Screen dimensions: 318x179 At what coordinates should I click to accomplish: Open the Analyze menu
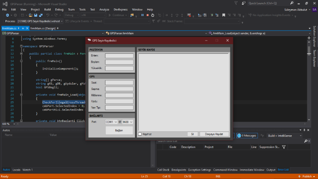point(104,10)
